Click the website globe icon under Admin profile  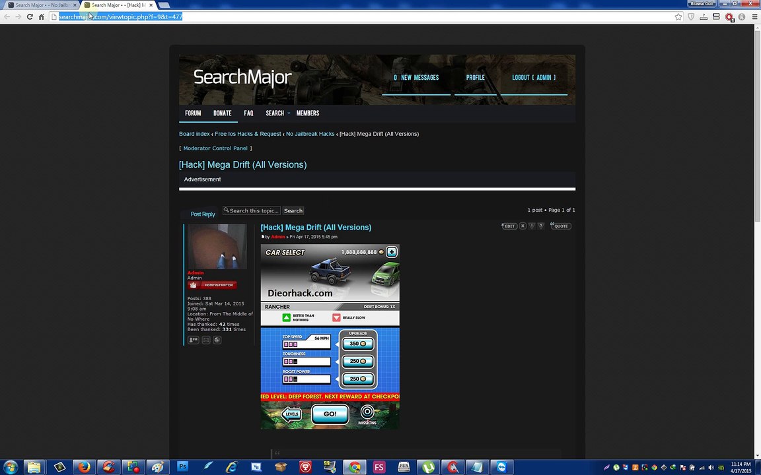tap(217, 340)
